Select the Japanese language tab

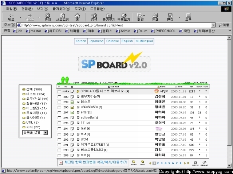(96, 41)
